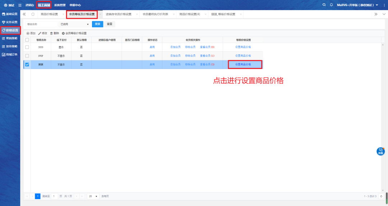Click the 修改 pencil edit icon
Image resolution: width=388 pixels, height=206 pixels.
pos(40,33)
